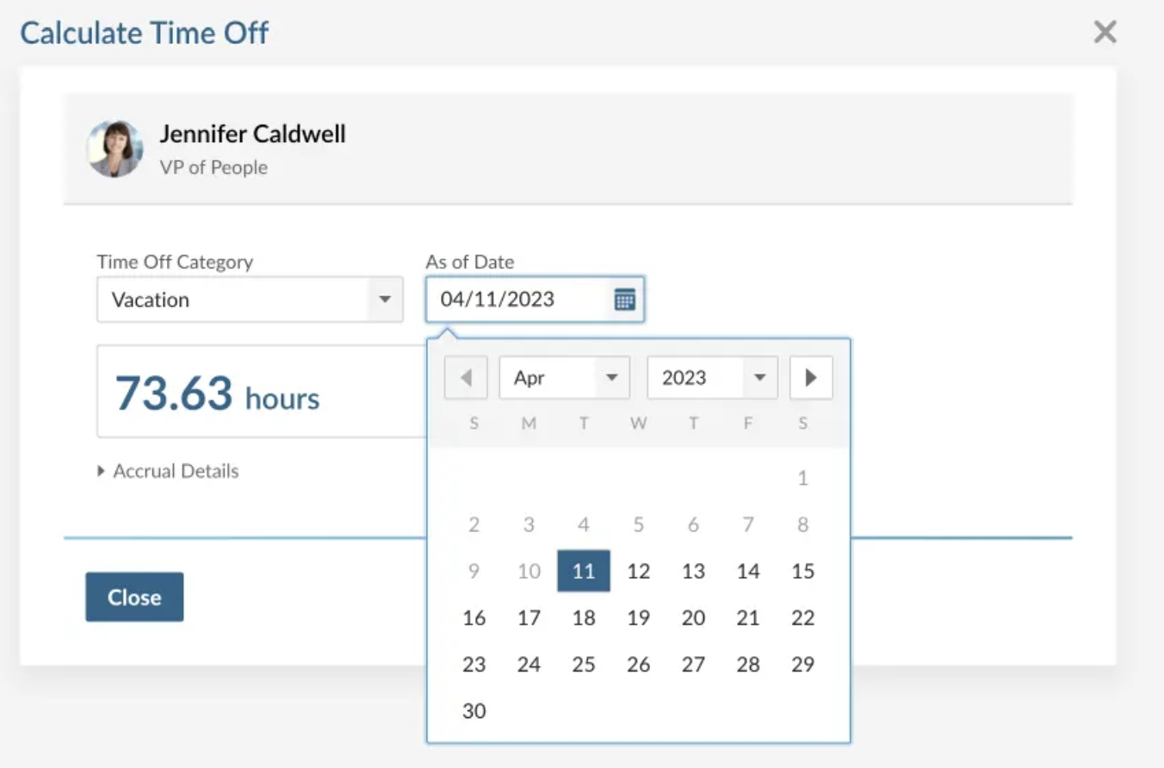Open the Time Off Category dropdown

click(x=385, y=300)
